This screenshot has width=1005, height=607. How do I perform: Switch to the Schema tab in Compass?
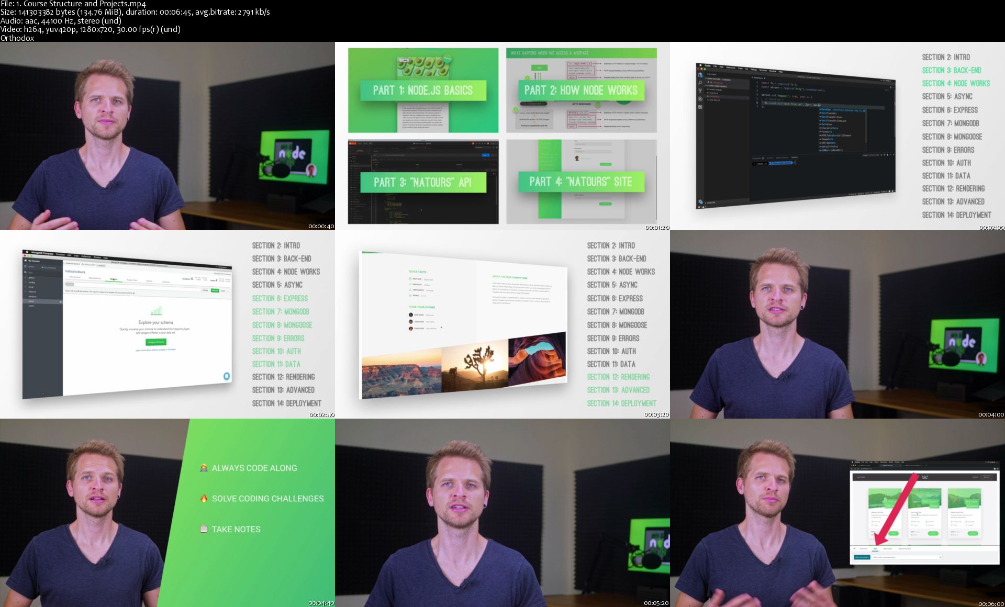114,279
